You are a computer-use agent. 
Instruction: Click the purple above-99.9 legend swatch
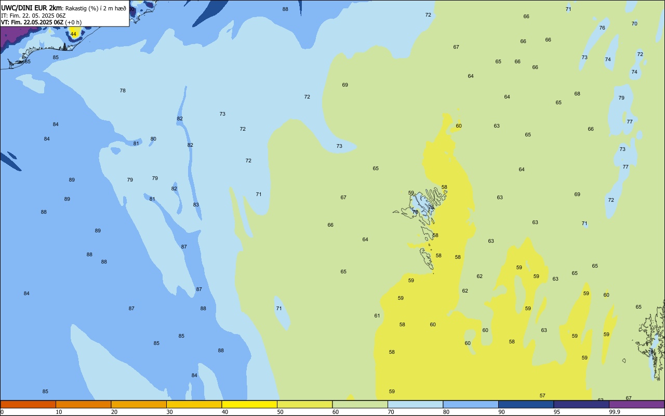tap(636, 404)
